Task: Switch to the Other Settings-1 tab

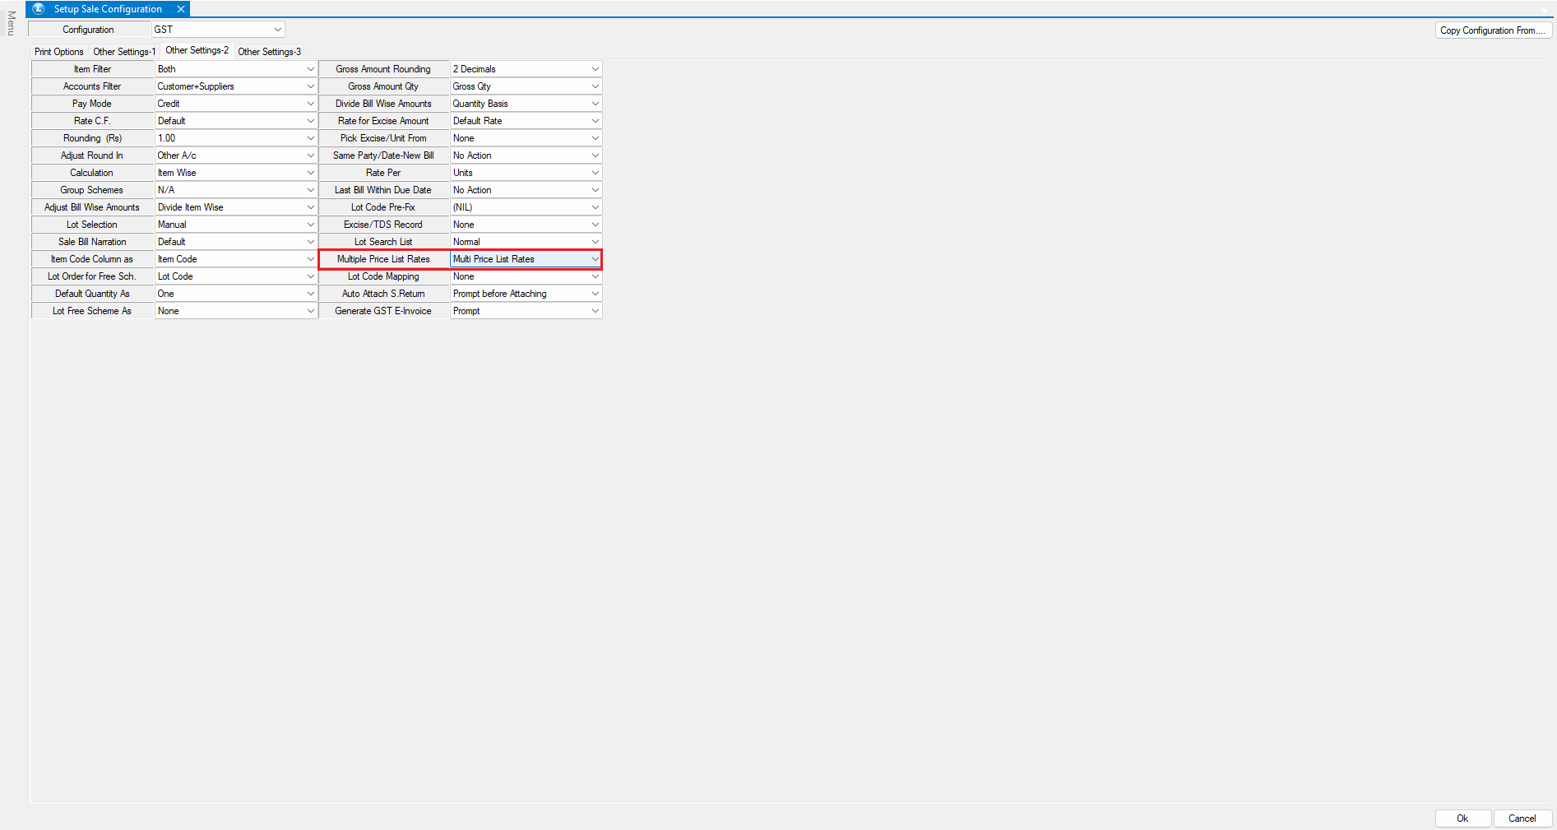Action: (x=124, y=52)
